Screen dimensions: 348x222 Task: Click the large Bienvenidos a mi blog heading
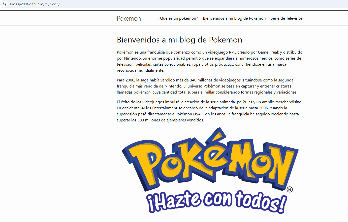(x=179, y=40)
